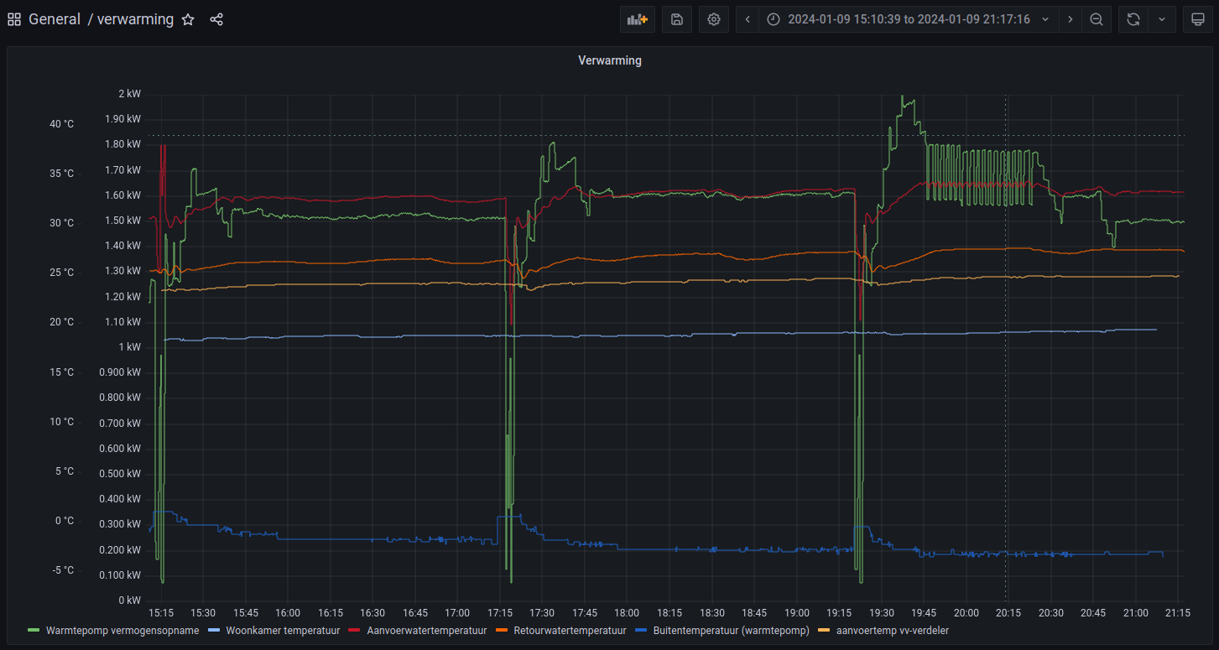Toggle Woonkamer temperatuur series visibility
Viewport: 1219px width, 650px height.
283,630
